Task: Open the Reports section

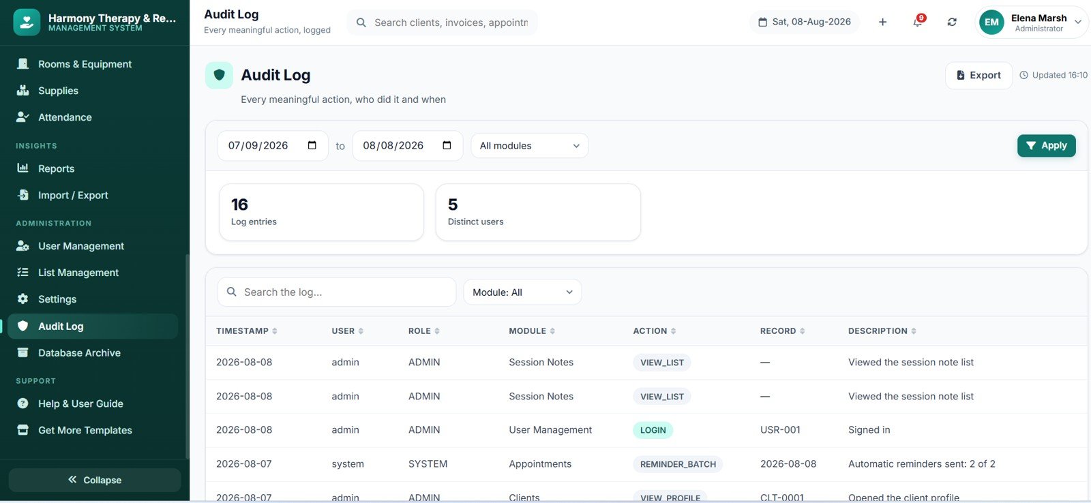Action: [93, 168]
